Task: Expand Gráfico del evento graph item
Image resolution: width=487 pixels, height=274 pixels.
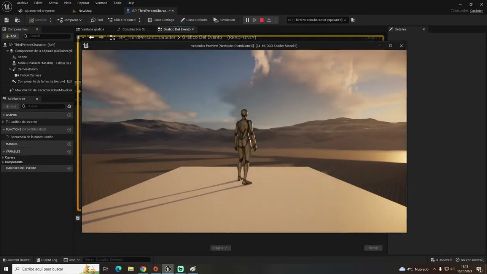Action: click(3, 122)
